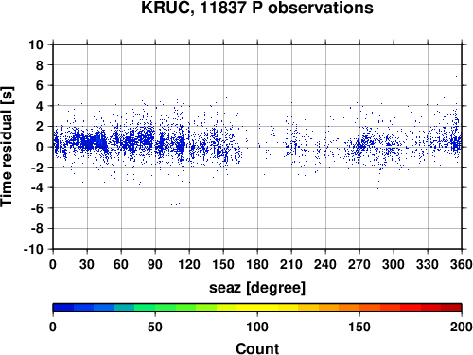The image size is (473, 355).
Task: Click the -10 tick label on y-axis
Action: coord(33,249)
